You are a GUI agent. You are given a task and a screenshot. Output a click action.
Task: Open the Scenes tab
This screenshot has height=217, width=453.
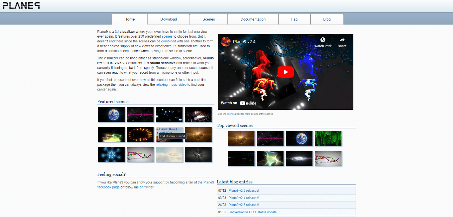(x=209, y=19)
